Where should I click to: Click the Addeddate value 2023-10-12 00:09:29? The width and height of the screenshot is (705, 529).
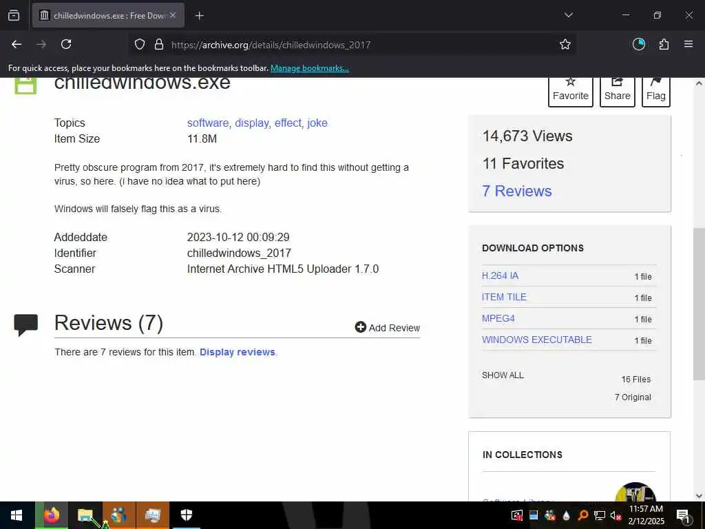click(238, 237)
